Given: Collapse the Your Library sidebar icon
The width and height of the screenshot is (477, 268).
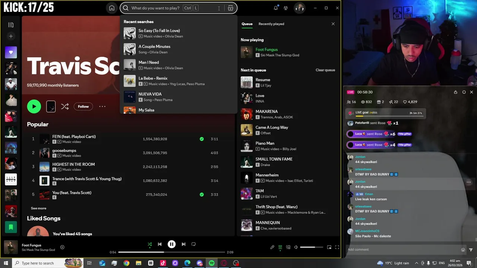Looking at the screenshot, I should [x=11, y=25].
